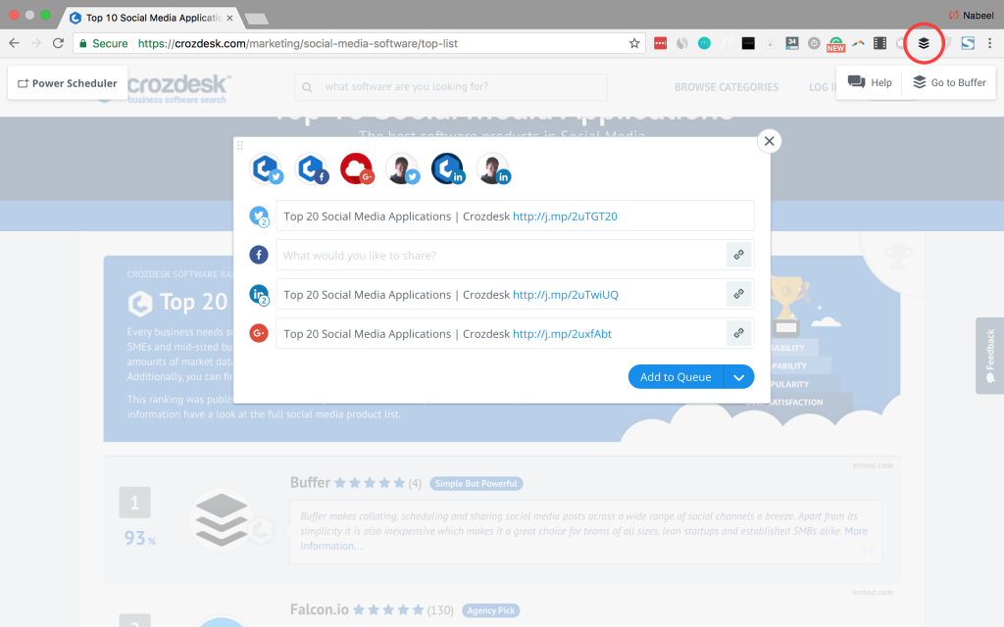1004x627 pixels.
Task: Click the teal 'm' extension icon
Action: coord(704,43)
